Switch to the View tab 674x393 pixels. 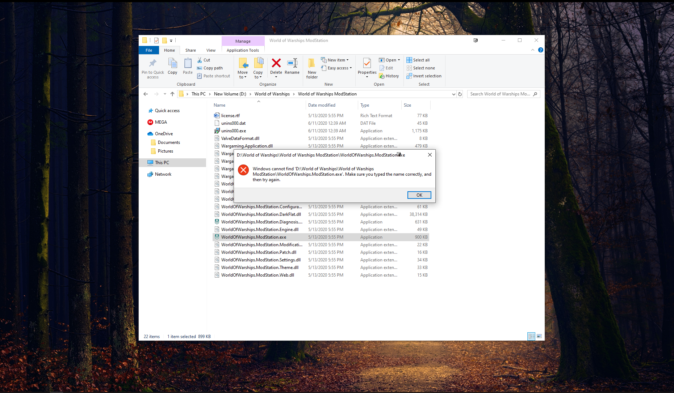tap(211, 50)
